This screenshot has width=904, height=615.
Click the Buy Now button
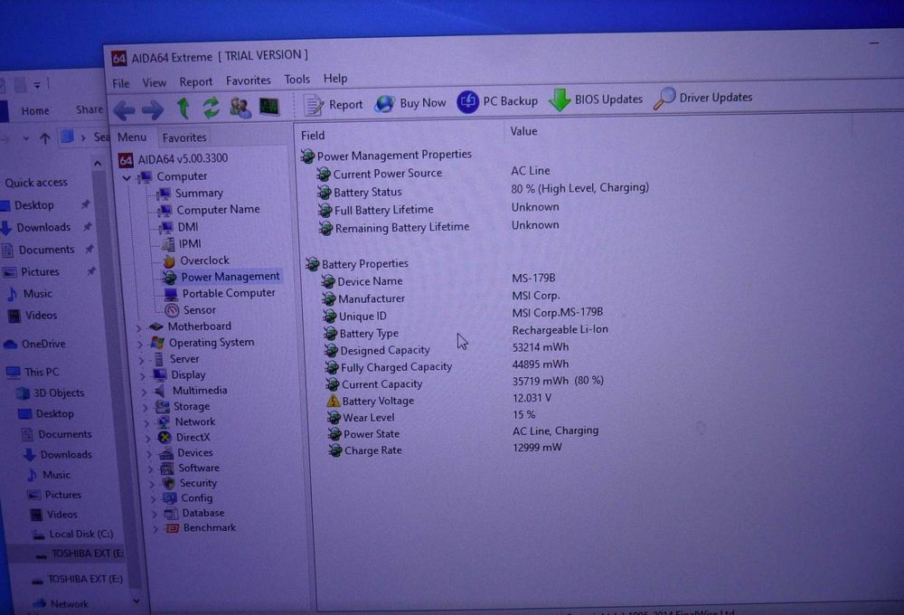(410, 103)
